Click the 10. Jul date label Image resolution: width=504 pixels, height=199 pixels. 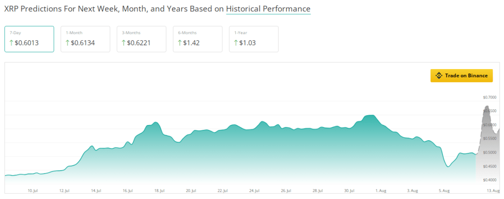point(33,190)
